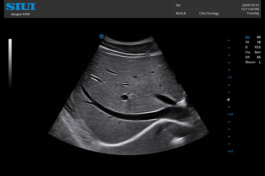This screenshot has width=265, height=176.
Task: Click the focus position arrow on depth scale
Action: tap(228, 100)
